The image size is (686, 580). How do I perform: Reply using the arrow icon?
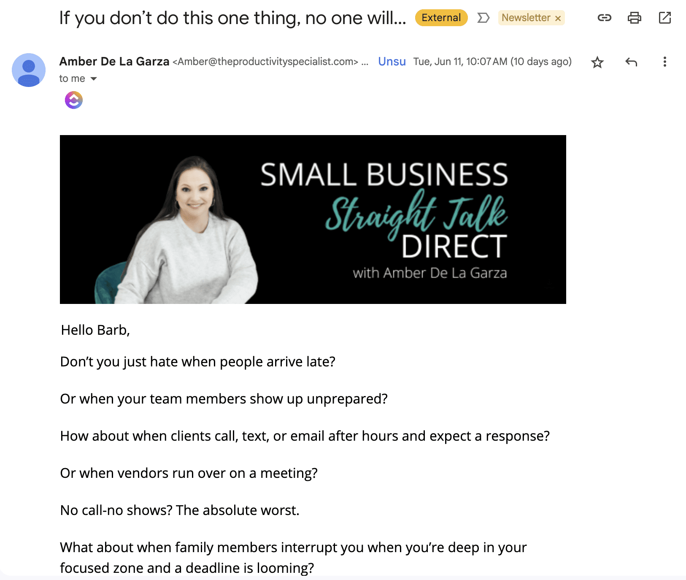pos(631,62)
